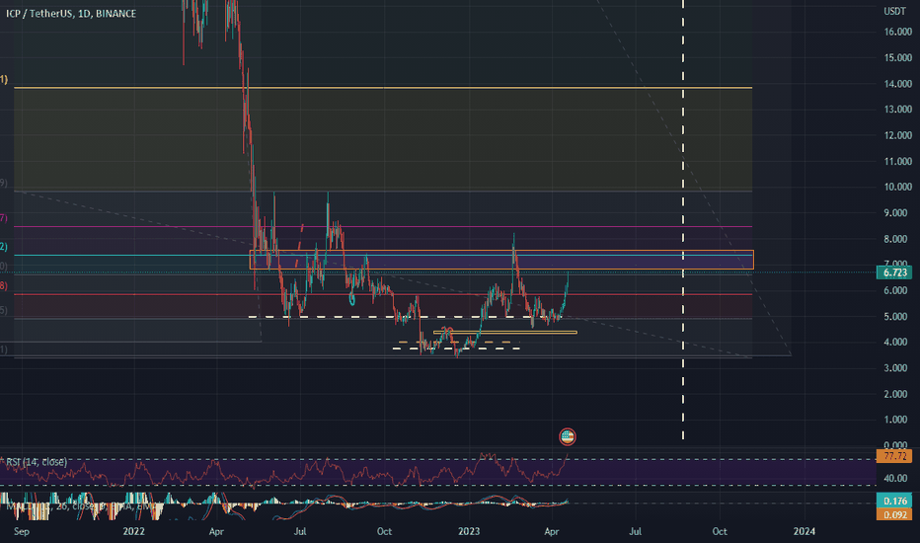The width and height of the screenshot is (920, 543).
Task: Select the yellow horizontal line at 14.000
Action: [383, 88]
